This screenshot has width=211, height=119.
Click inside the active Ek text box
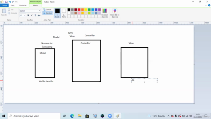click(144, 80)
